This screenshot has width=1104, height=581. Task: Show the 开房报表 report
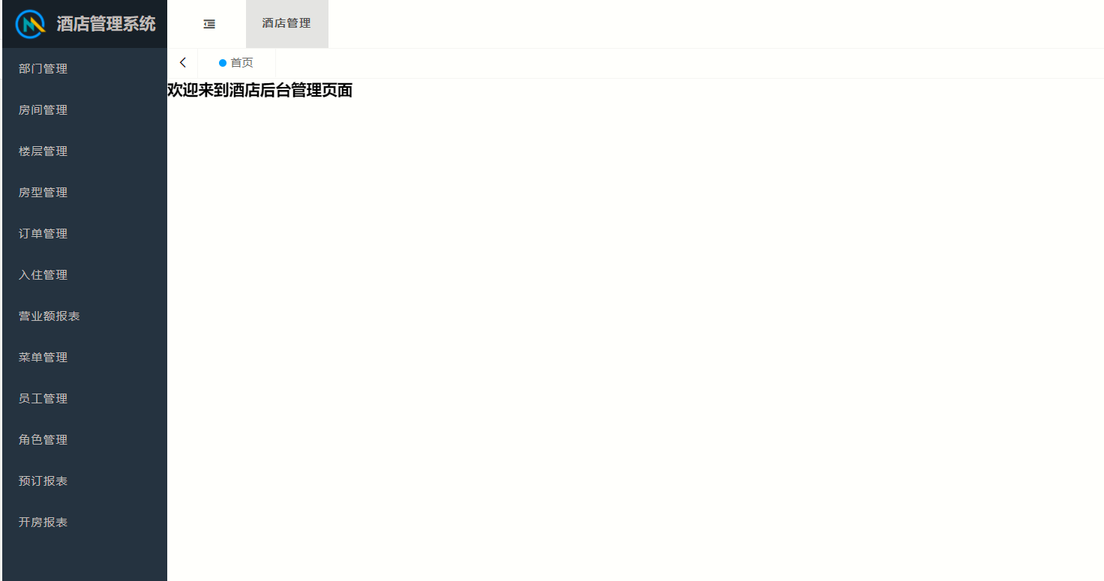point(85,523)
